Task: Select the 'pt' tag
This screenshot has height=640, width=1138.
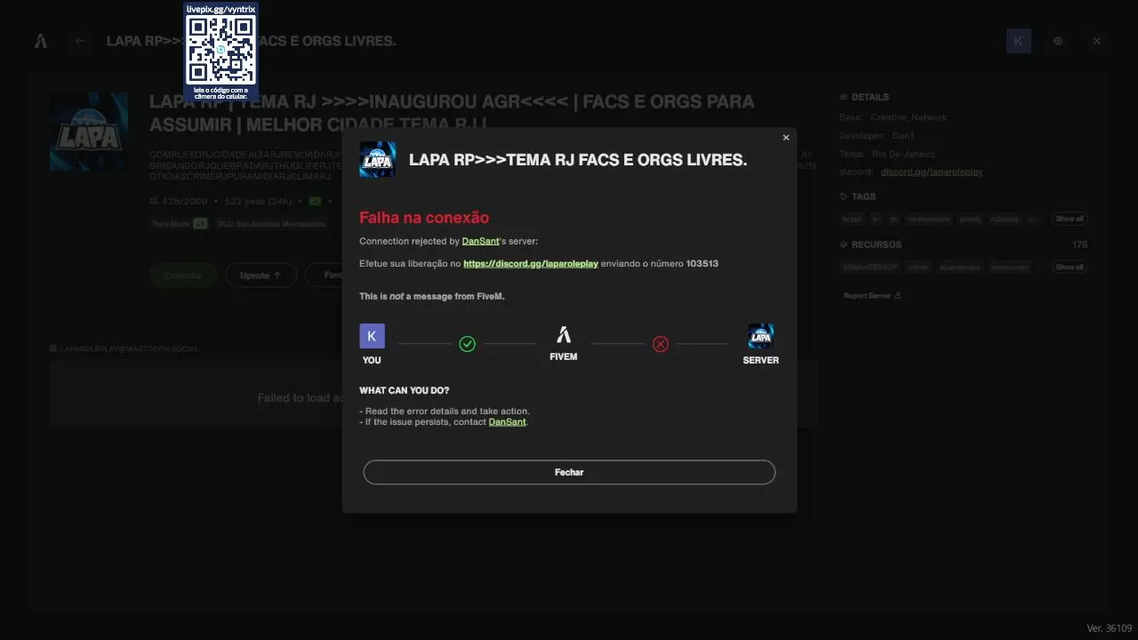Action: coord(894,219)
